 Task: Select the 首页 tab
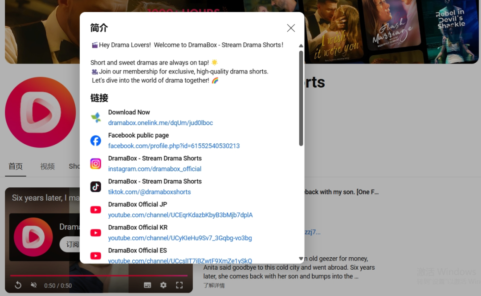(x=15, y=166)
